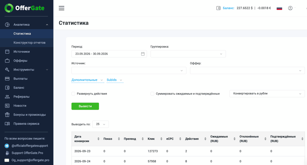Viewport: 307px width, 165px height.
Task: Open Правила сервиса in the sidebar
Action: (26, 124)
